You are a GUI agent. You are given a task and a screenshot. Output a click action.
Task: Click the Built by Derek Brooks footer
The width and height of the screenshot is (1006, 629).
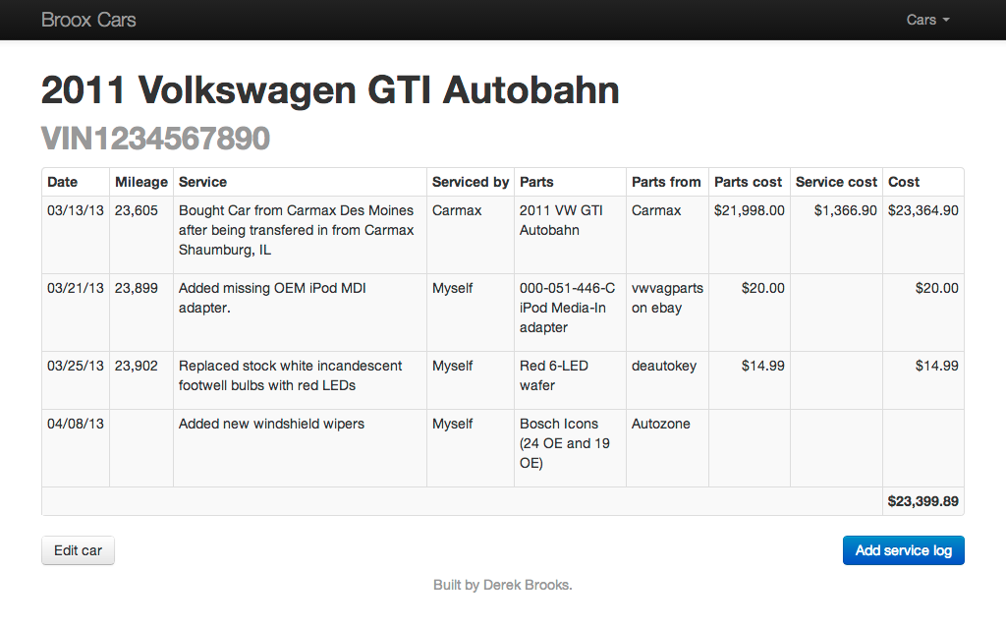coord(502,585)
